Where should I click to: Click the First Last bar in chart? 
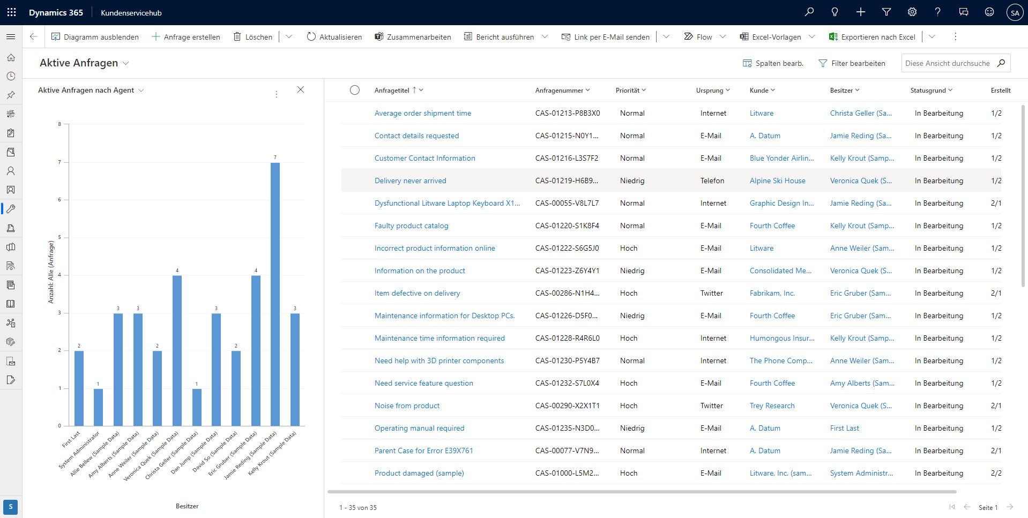tap(79, 388)
